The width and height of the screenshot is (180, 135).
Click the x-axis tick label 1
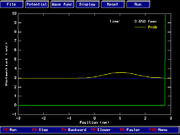point(120,118)
